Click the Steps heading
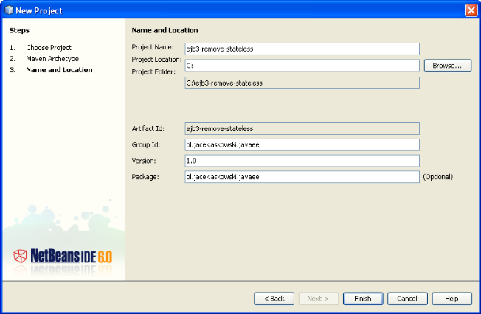 pyautogui.click(x=19, y=30)
